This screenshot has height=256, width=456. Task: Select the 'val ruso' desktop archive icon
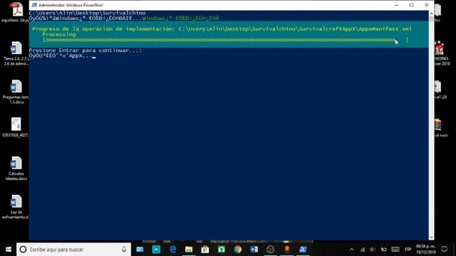tap(440, 128)
